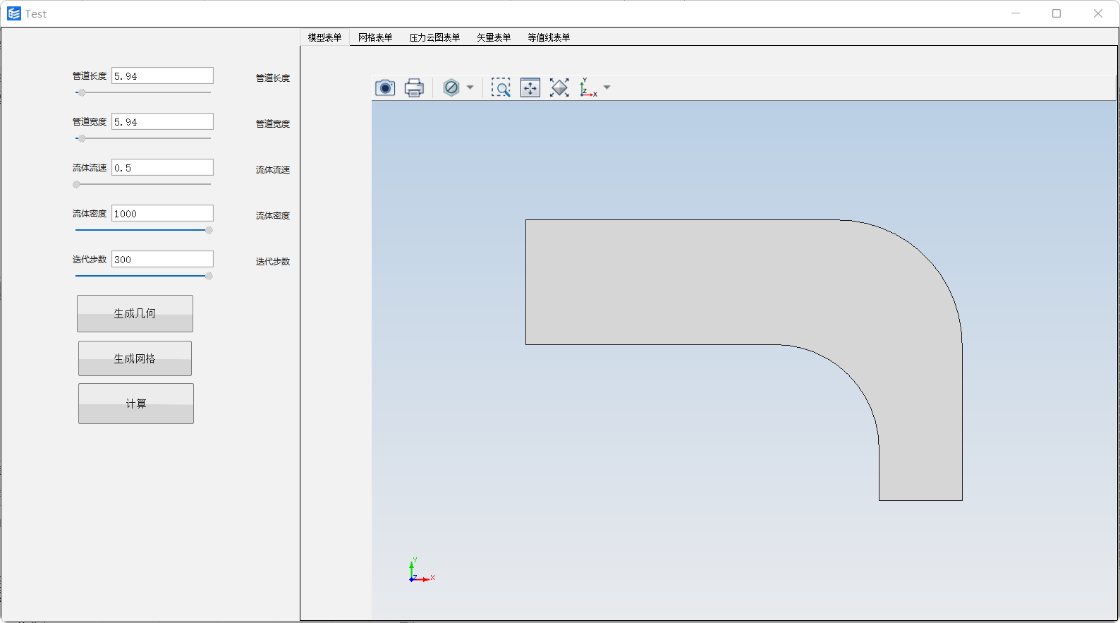This screenshot has height=623, width=1120.
Task: Open the 压力云图表单 tab
Action: coord(434,37)
